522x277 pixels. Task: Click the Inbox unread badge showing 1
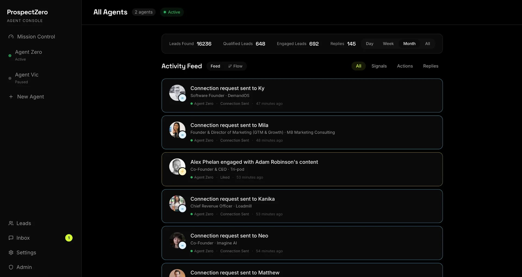pyautogui.click(x=69, y=238)
